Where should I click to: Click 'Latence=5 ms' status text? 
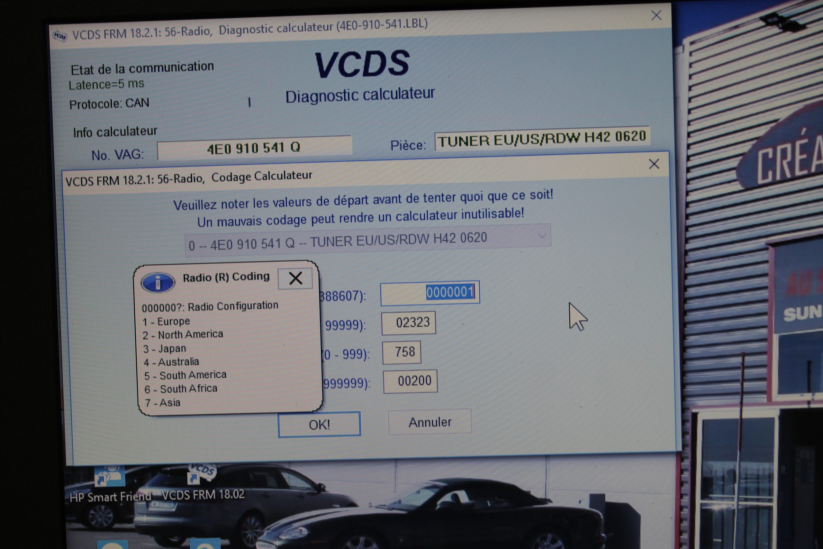click(x=106, y=84)
